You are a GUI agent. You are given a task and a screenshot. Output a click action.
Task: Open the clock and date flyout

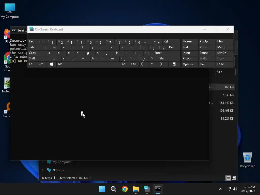[248, 189]
